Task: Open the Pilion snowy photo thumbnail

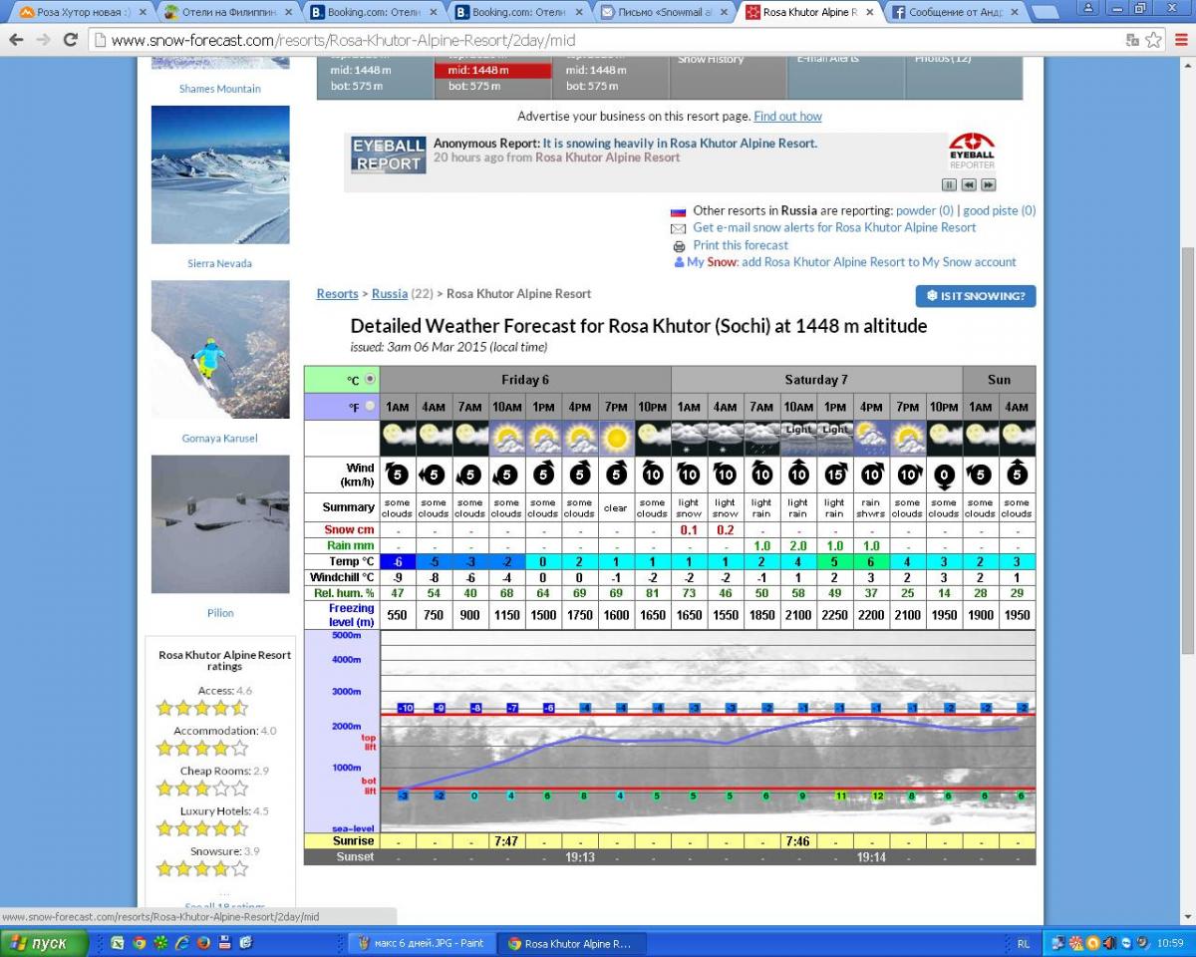Action: coord(220,524)
